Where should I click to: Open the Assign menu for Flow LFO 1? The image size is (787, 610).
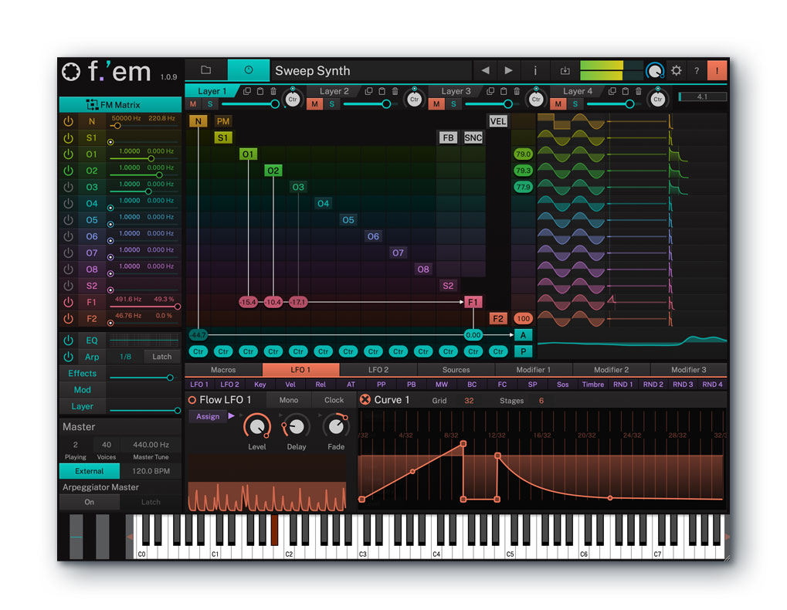click(207, 416)
